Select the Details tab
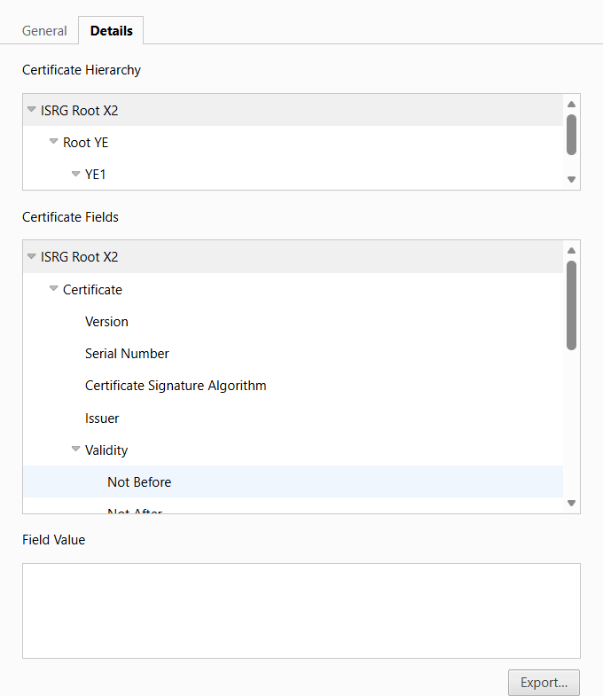The height and width of the screenshot is (696, 603). coord(111,31)
